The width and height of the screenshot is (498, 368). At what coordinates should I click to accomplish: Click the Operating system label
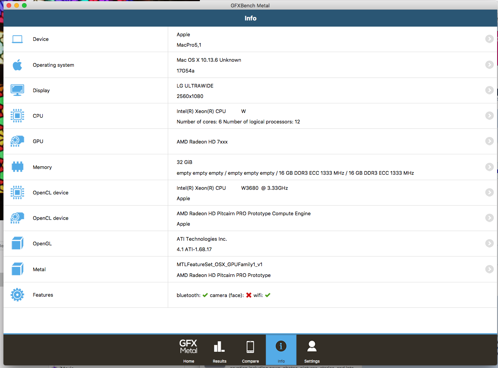pyautogui.click(x=53, y=65)
